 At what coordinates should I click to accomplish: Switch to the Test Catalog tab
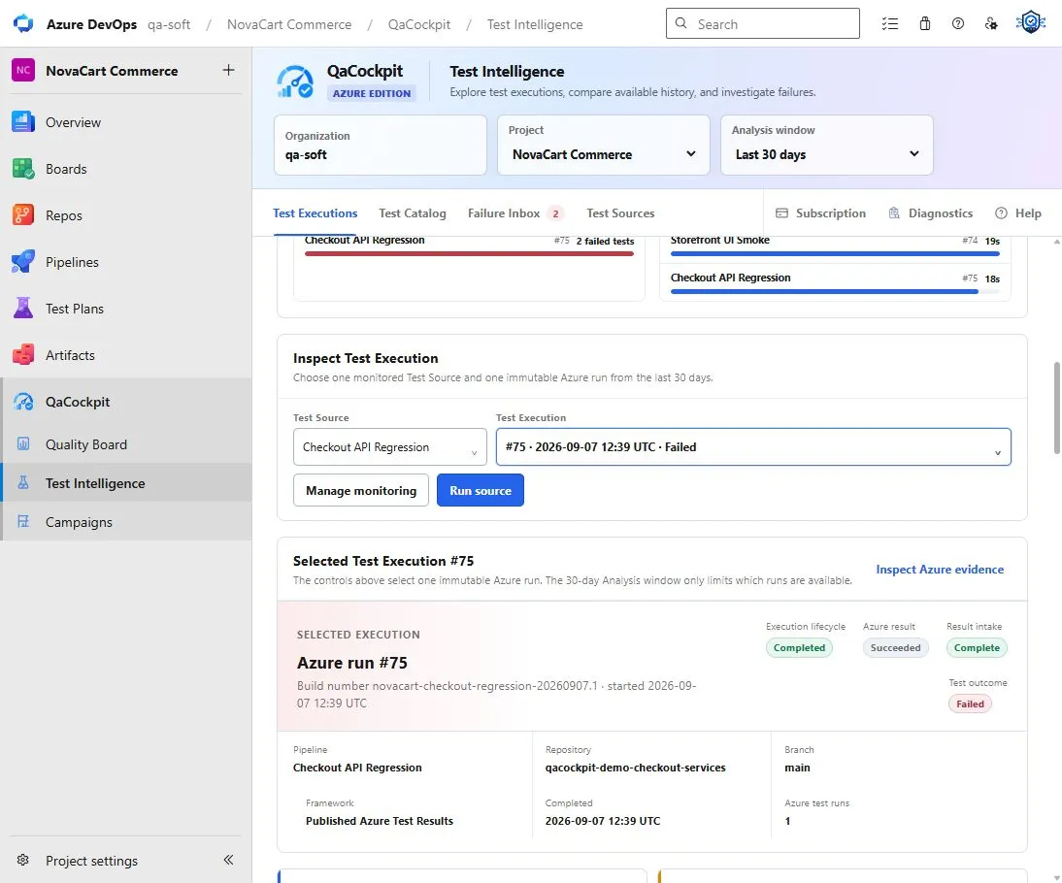point(413,213)
